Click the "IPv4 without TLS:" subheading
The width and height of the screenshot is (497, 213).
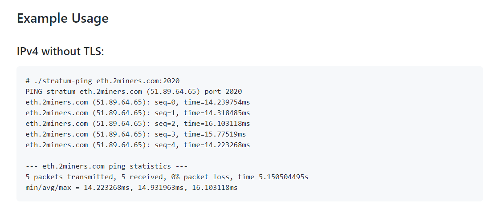60,51
